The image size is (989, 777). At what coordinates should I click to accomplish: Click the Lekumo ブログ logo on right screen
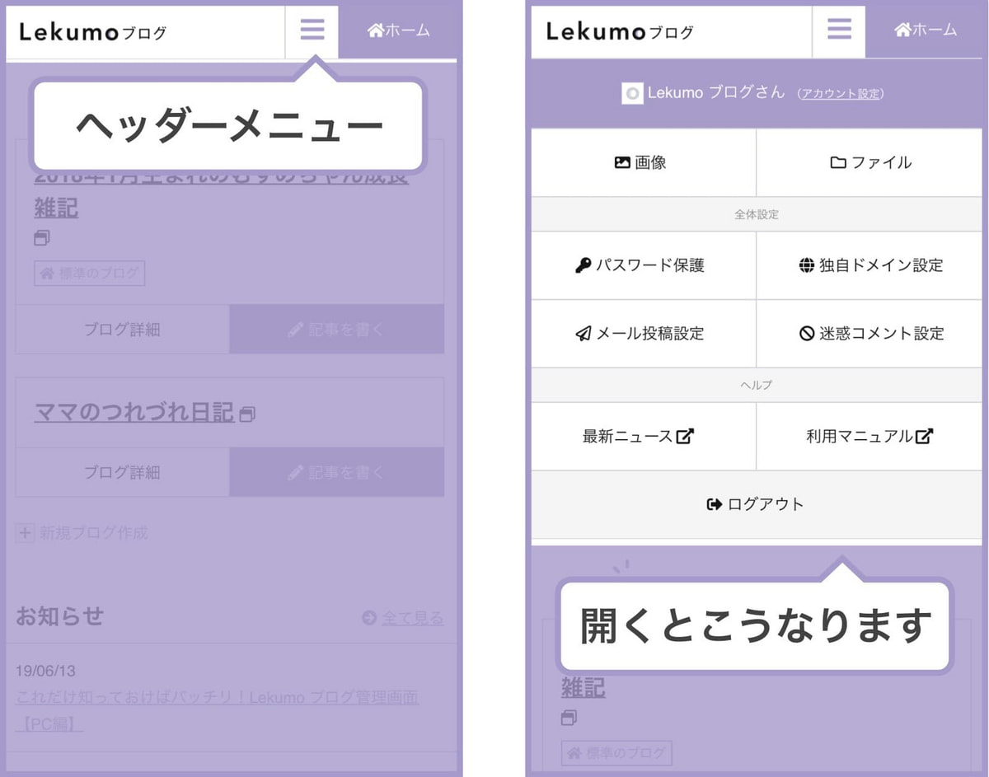coord(620,32)
